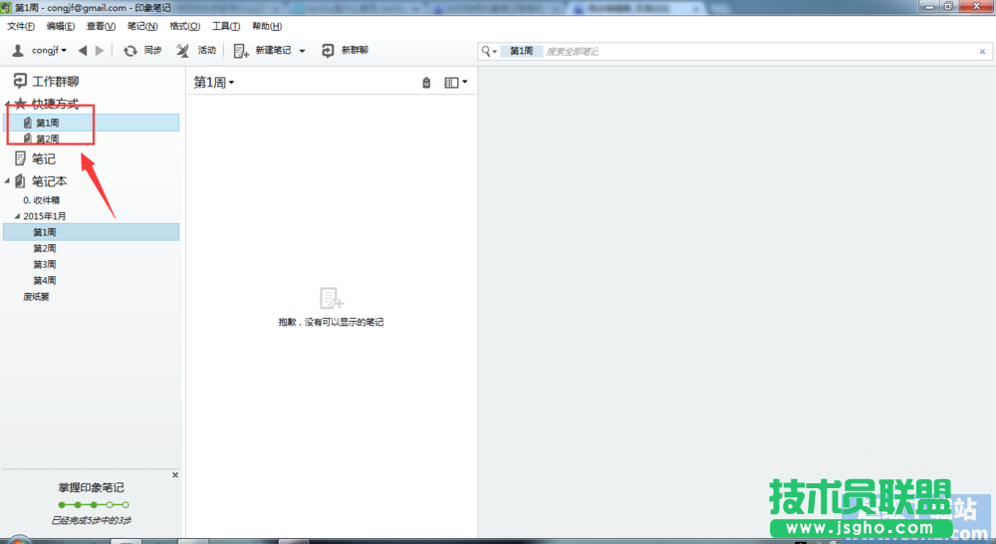Open the 活动 activity feed icon

coord(183,51)
